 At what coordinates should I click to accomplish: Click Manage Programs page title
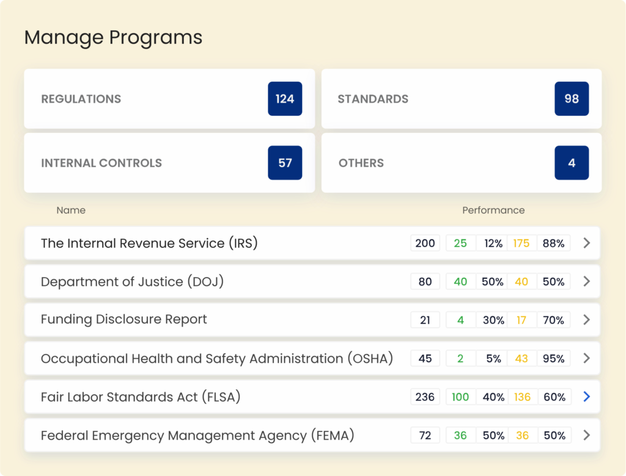coord(113,37)
